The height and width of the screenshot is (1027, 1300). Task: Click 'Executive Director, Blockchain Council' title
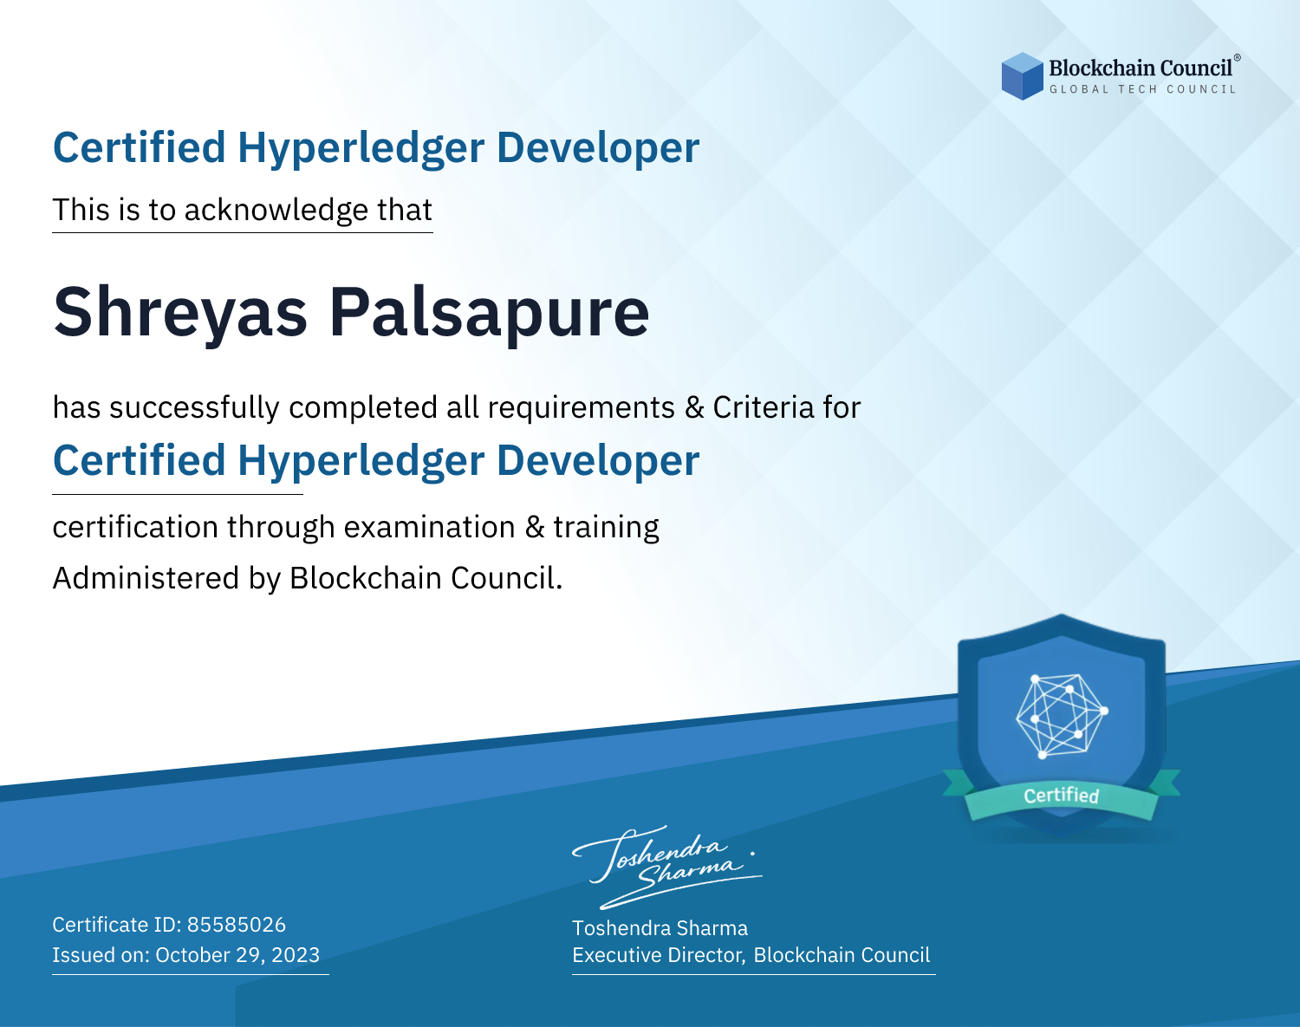tap(751, 955)
